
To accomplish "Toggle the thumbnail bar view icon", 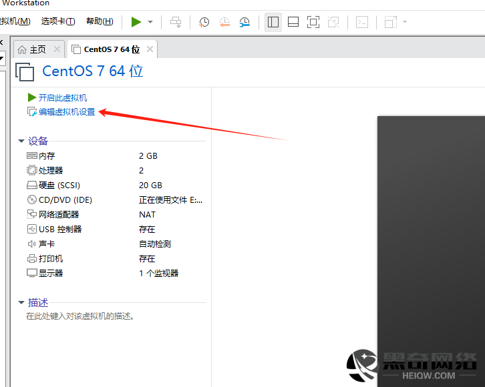I will pyautogui.click(x=293, y=22).
